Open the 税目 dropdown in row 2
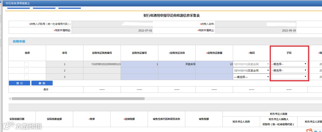Image resolution: width=322 pixels, height=132 pixels. click(x=251, y=71)
